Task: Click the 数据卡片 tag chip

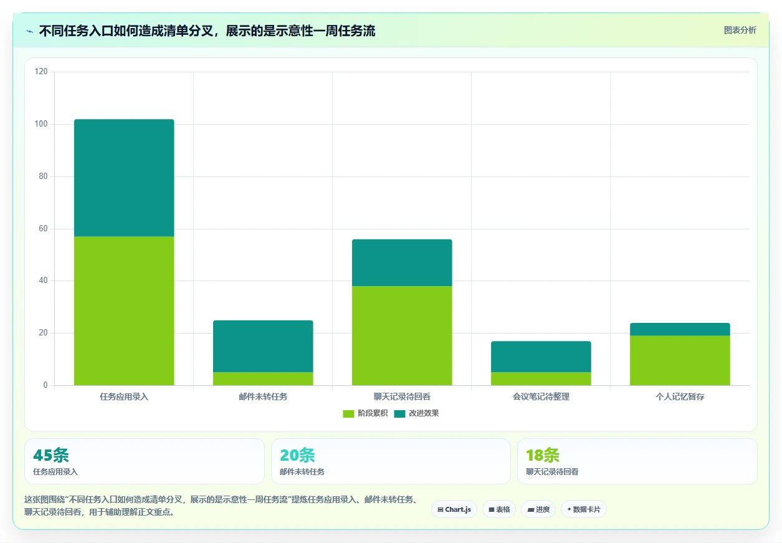Action: tap(584, 509)
